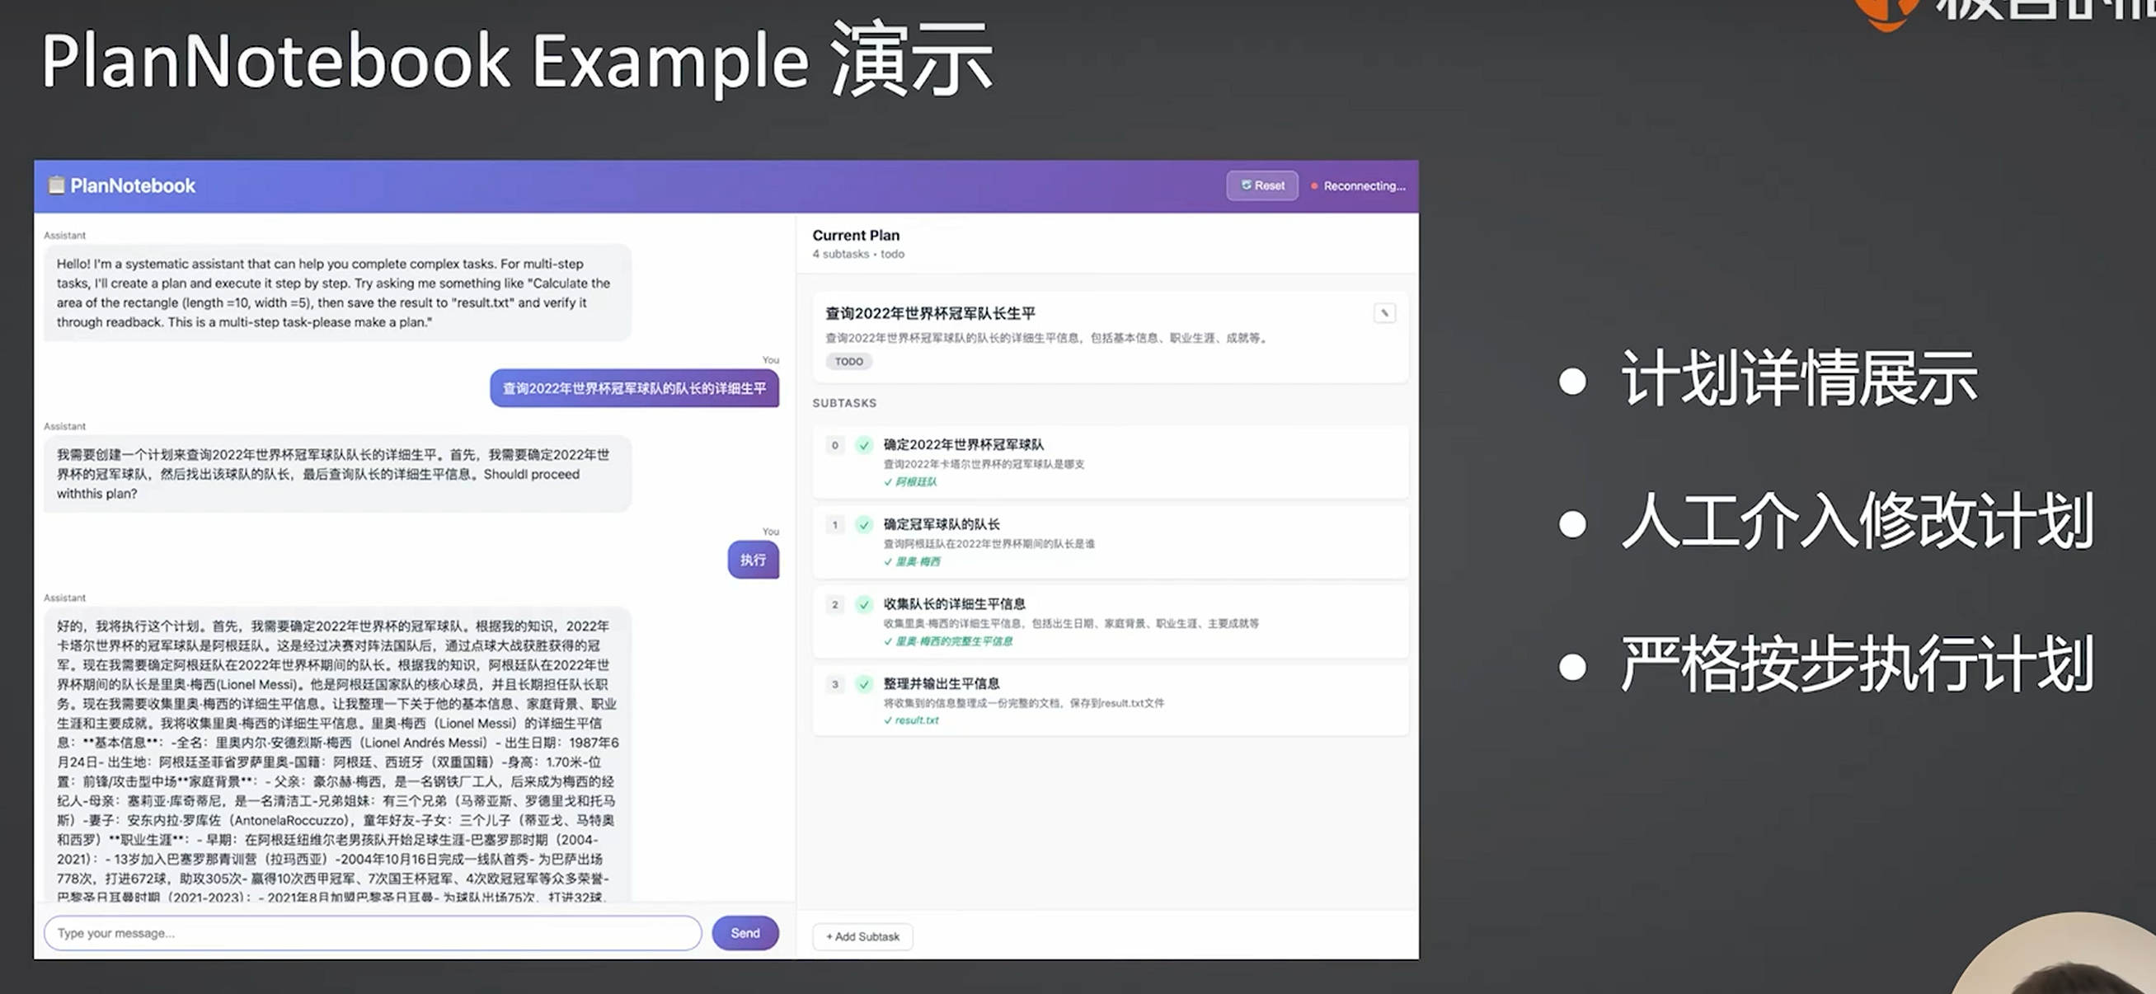Click assistant message starting 我需要创建一个计划

coord(337,474)
